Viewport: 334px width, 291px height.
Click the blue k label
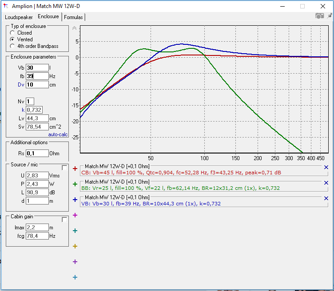click(23, 110)
